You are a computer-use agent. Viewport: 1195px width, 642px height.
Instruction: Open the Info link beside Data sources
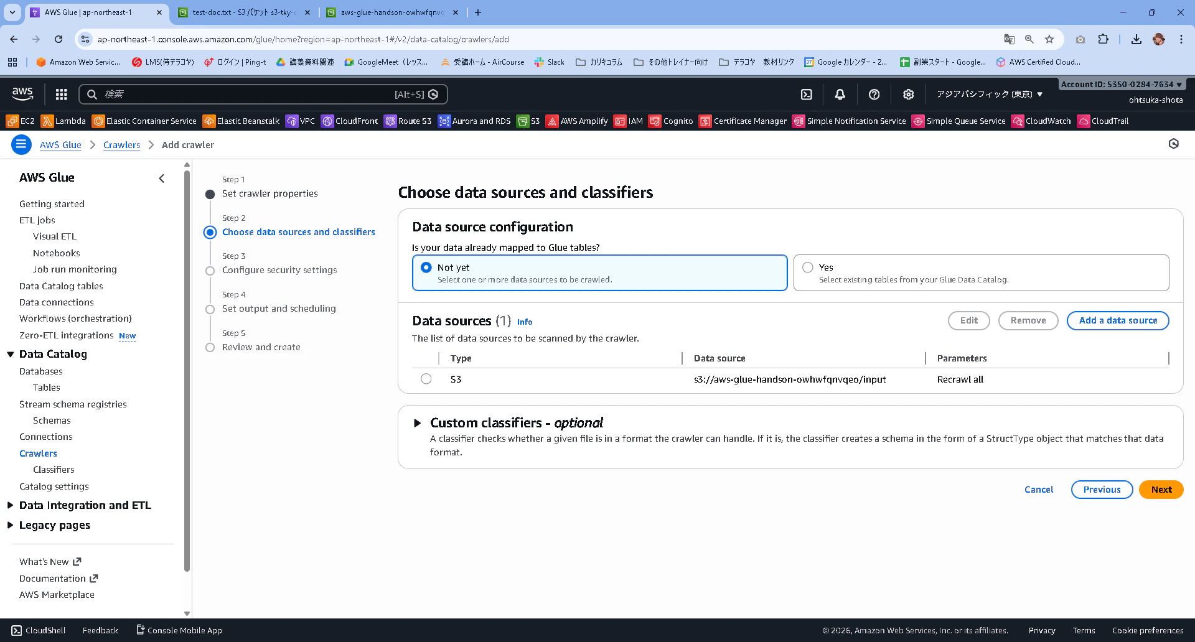pos(525,322)
